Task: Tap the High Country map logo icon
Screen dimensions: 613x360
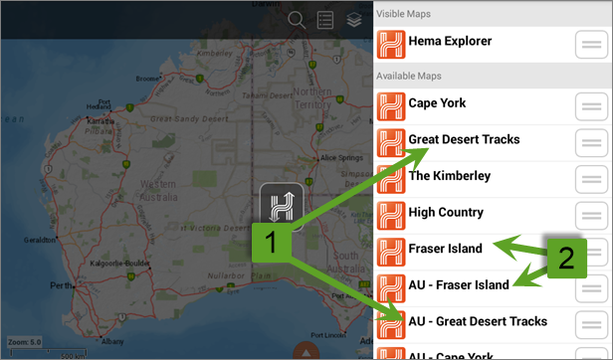Action: (391, 216)
